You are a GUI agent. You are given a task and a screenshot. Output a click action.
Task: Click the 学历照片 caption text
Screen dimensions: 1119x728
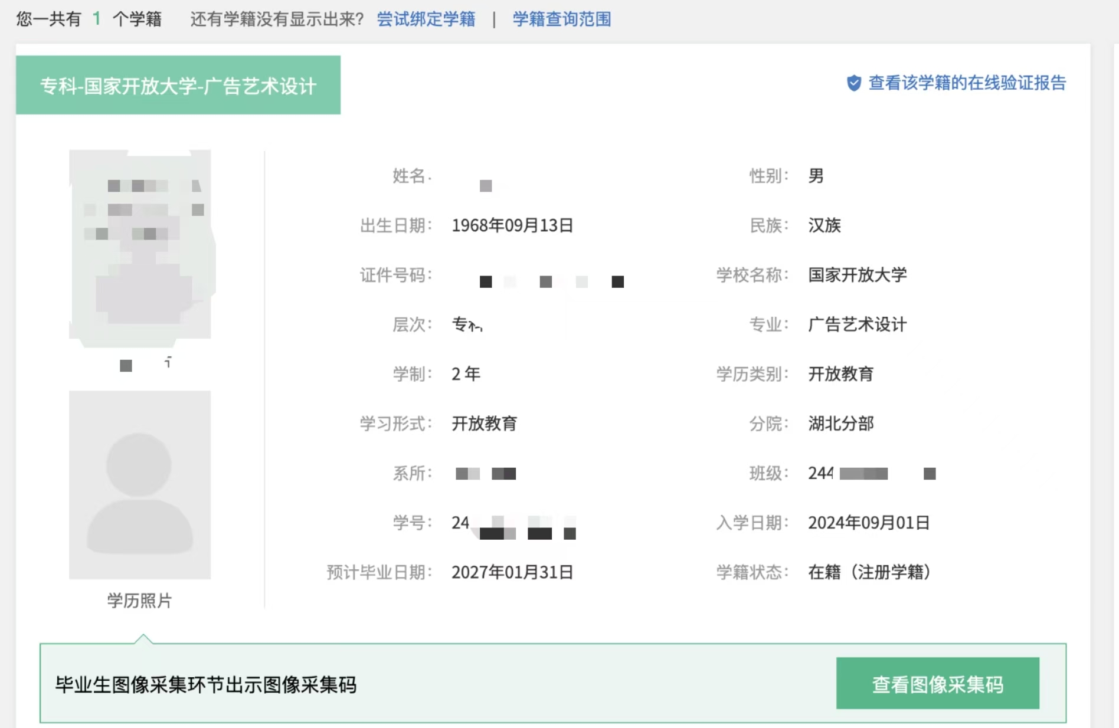(x=139, y=601)
